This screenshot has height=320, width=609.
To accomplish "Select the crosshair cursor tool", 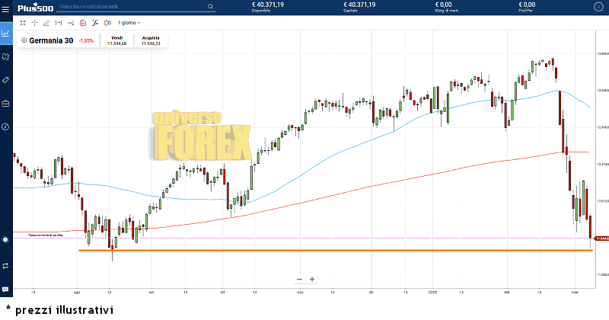I will coord(34,23).
